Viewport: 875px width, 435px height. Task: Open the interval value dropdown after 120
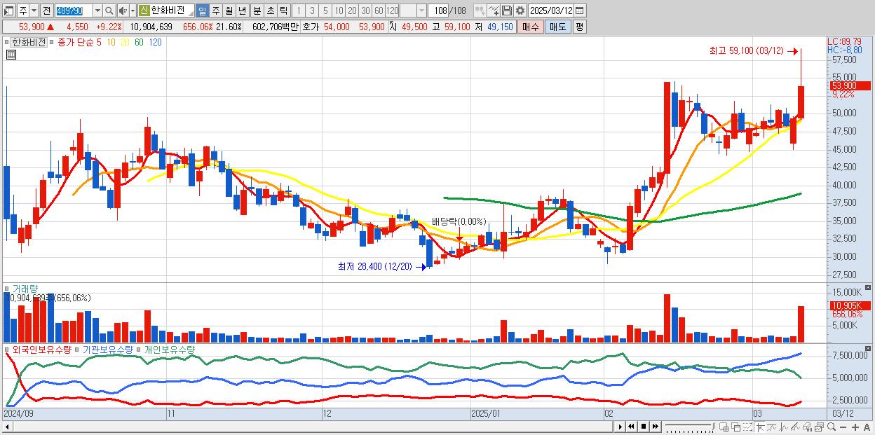(421, 11)
